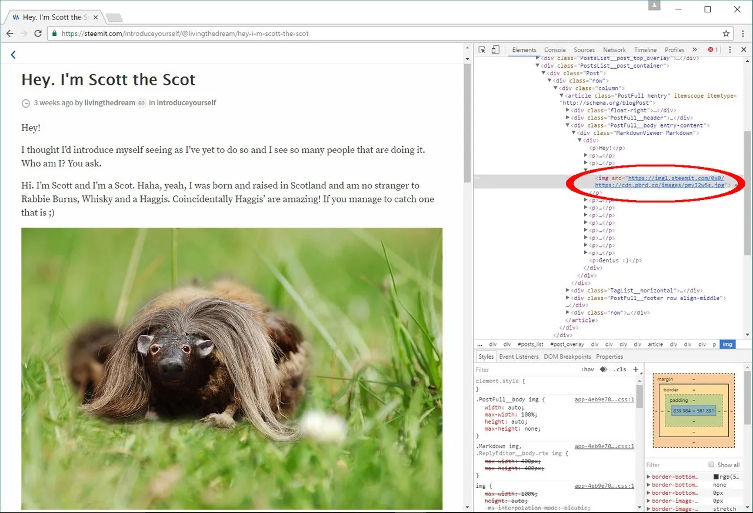
Task: Open the DevTools customize menu
Action: (729, 50)
